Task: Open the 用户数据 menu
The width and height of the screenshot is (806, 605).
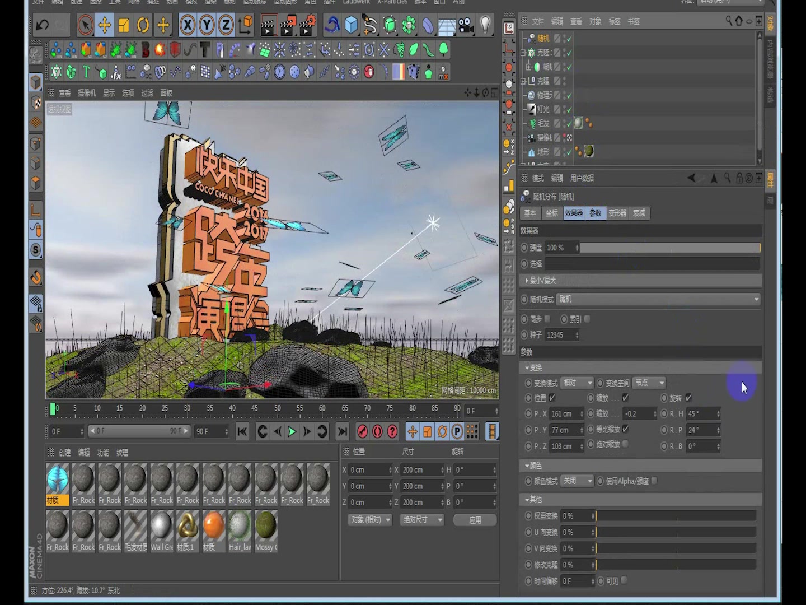Action: point(582,178)
